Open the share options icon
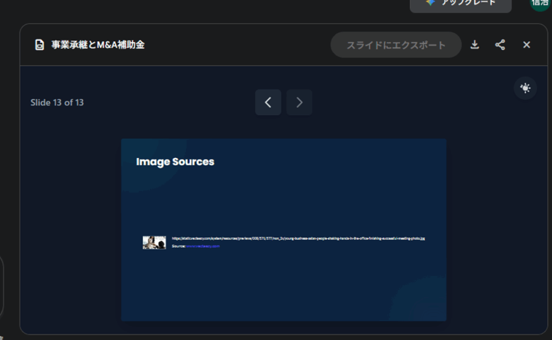 point(500,45)
